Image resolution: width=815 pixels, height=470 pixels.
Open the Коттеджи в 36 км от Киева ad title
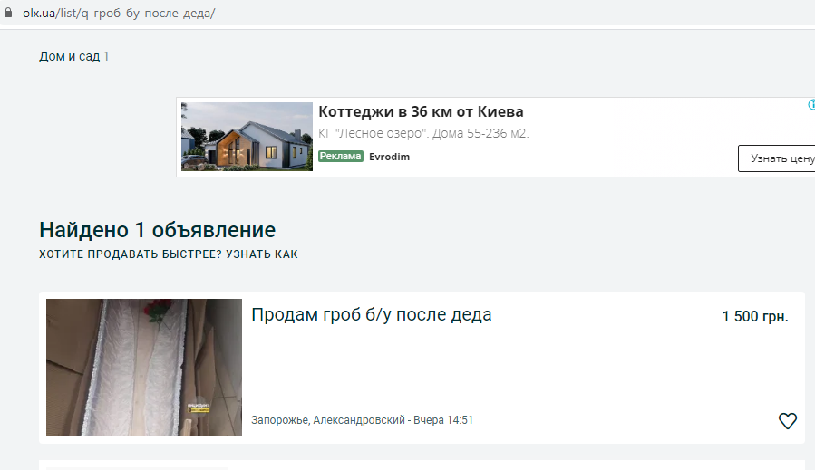click(x=421, y=111)
